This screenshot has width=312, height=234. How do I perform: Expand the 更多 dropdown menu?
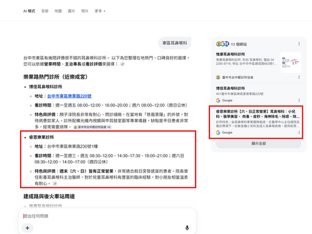[100, 11]
